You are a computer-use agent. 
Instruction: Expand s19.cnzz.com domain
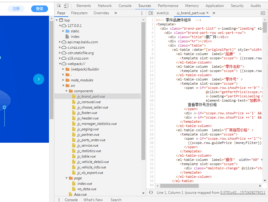[x=60, y=58]
